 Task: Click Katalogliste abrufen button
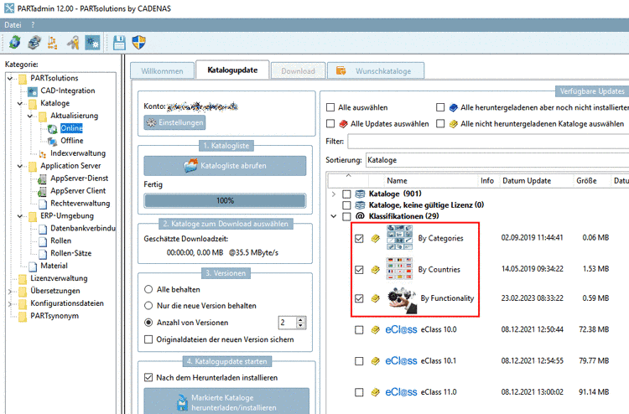click(x=225, y=166)
